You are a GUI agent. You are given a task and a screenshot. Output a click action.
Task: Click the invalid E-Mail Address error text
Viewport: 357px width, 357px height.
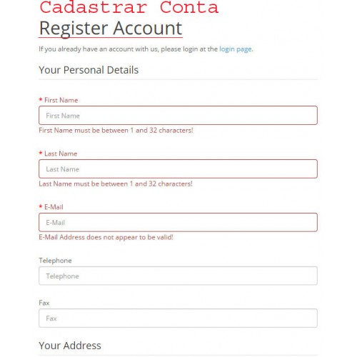106,237
